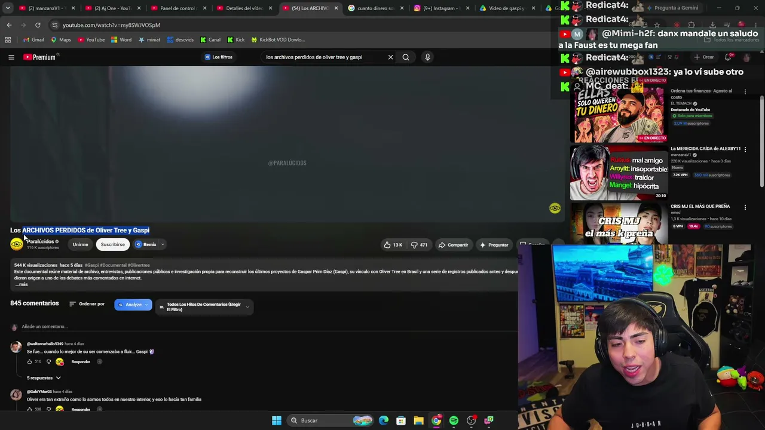Open the KickBot VOD Downloader bookmark
This screenshot has width=765, height=430.
tap(278, 40)
